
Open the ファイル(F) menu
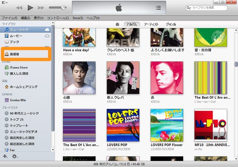(x=9, y=18)
